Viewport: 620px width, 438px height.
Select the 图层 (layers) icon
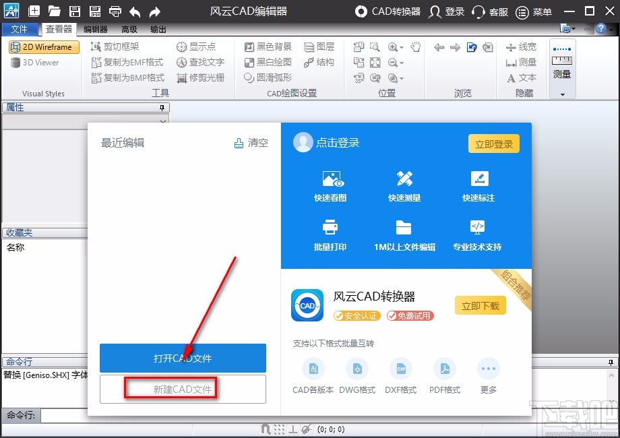click(320, 46)
